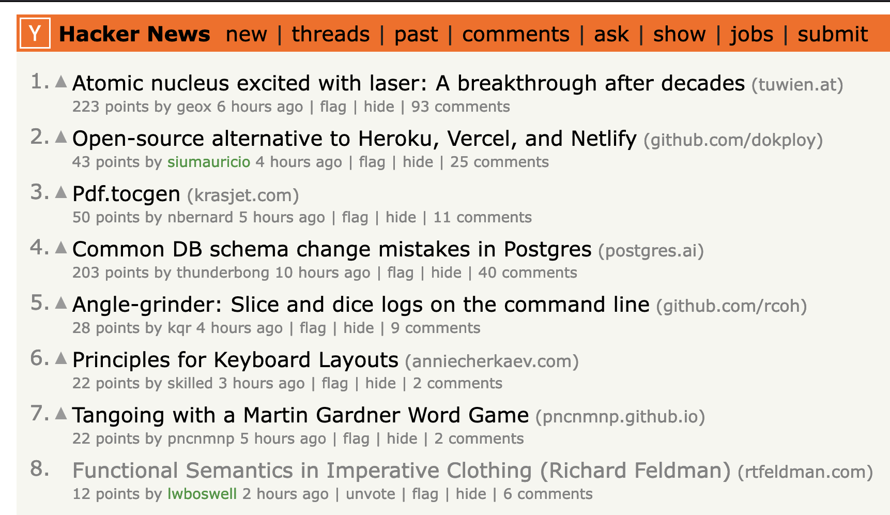View user siumauricio's profile
Image resolution: width=890 pixels, height=515 pixels.
pos(209,162)
